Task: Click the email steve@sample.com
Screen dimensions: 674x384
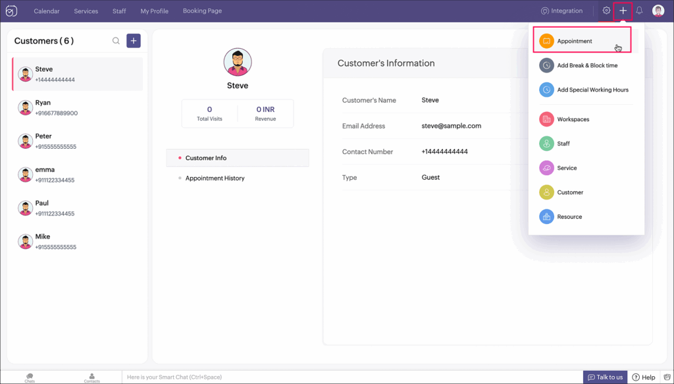Action: [x=452, y=126]
